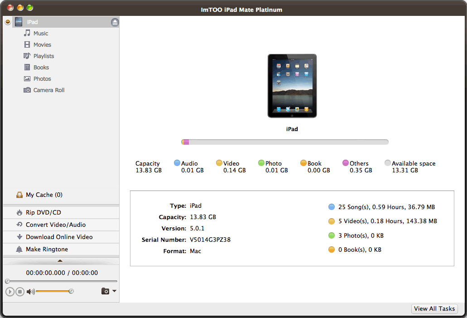467x318 pixels.
Task: Click the Photos picture icon
Action: click(27, 79)
